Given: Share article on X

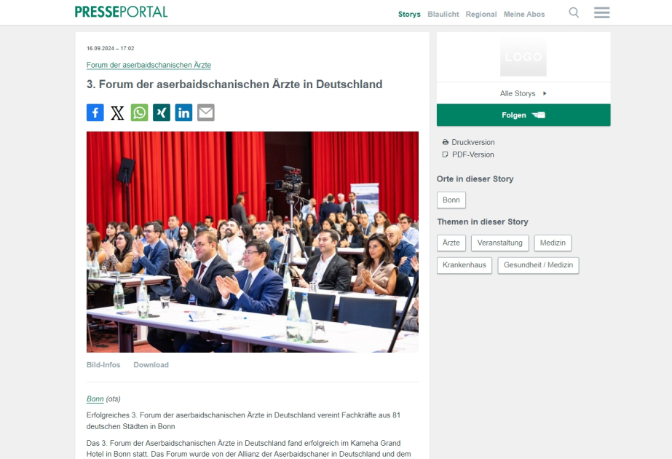Looking at the screenshot, I should (117, 112).
